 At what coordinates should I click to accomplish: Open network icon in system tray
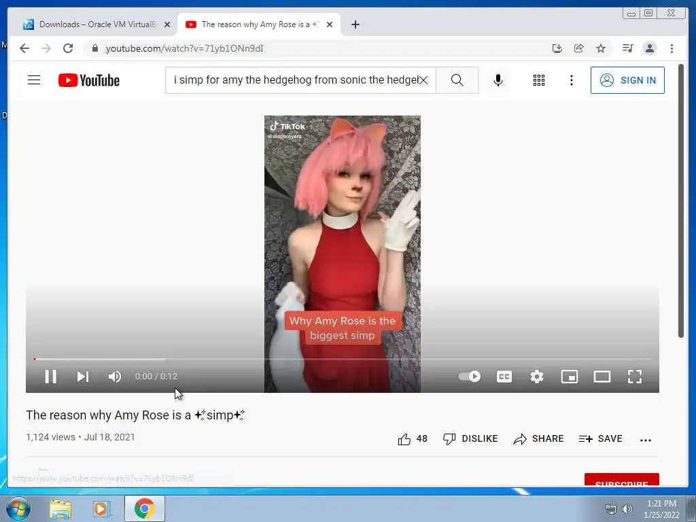611,509
